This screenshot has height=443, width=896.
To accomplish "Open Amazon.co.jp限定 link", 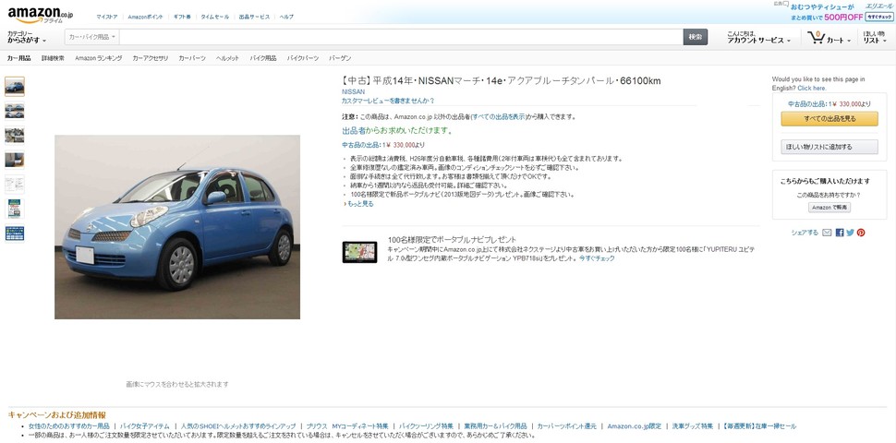I will (635, 426).
